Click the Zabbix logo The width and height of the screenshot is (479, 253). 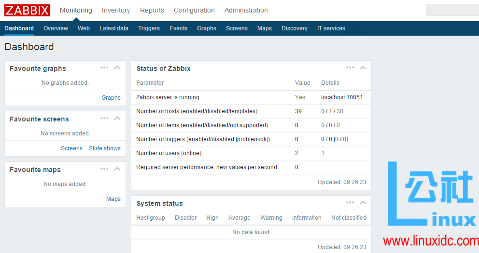[27, 10]
